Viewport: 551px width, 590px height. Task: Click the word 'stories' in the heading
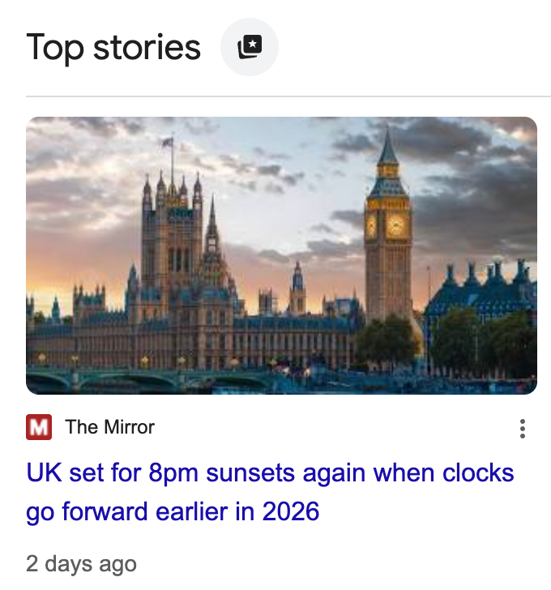click(147, 47)
